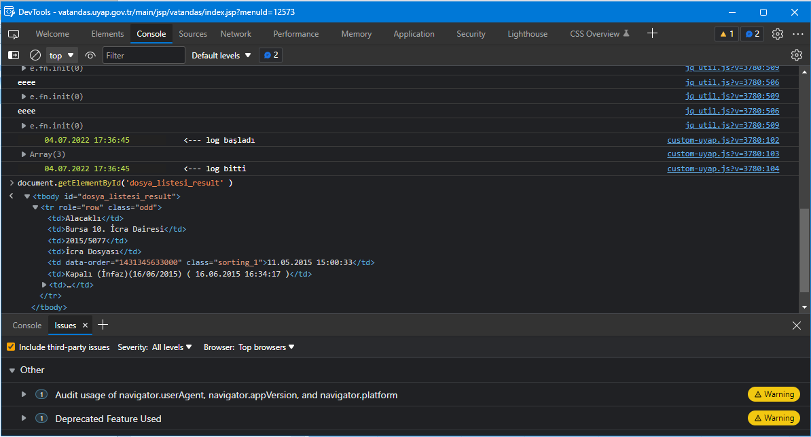Image resolution: width=811 pixels, height=437 pixels.
Task: Open the top frame context dropdown
Action: [x=62, y=56]
